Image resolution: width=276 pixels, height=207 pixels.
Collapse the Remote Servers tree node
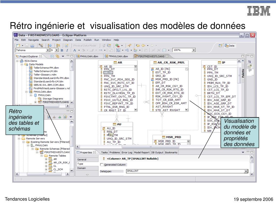point(19,139)
